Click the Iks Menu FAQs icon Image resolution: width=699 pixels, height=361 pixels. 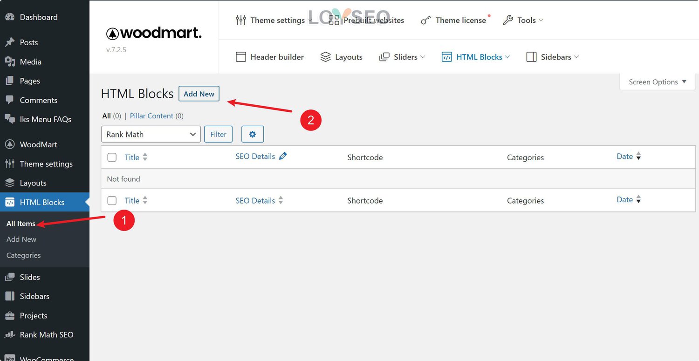point(10,119)
